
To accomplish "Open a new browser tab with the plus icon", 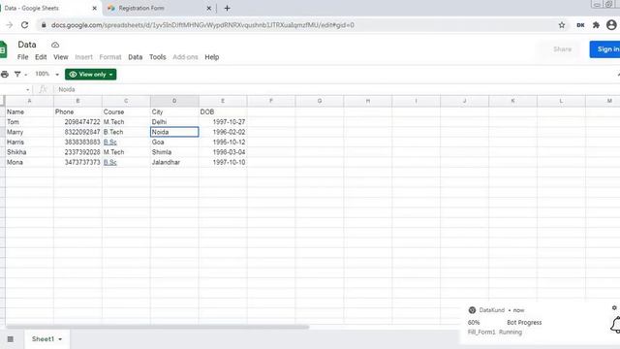I will coord(227,8).
